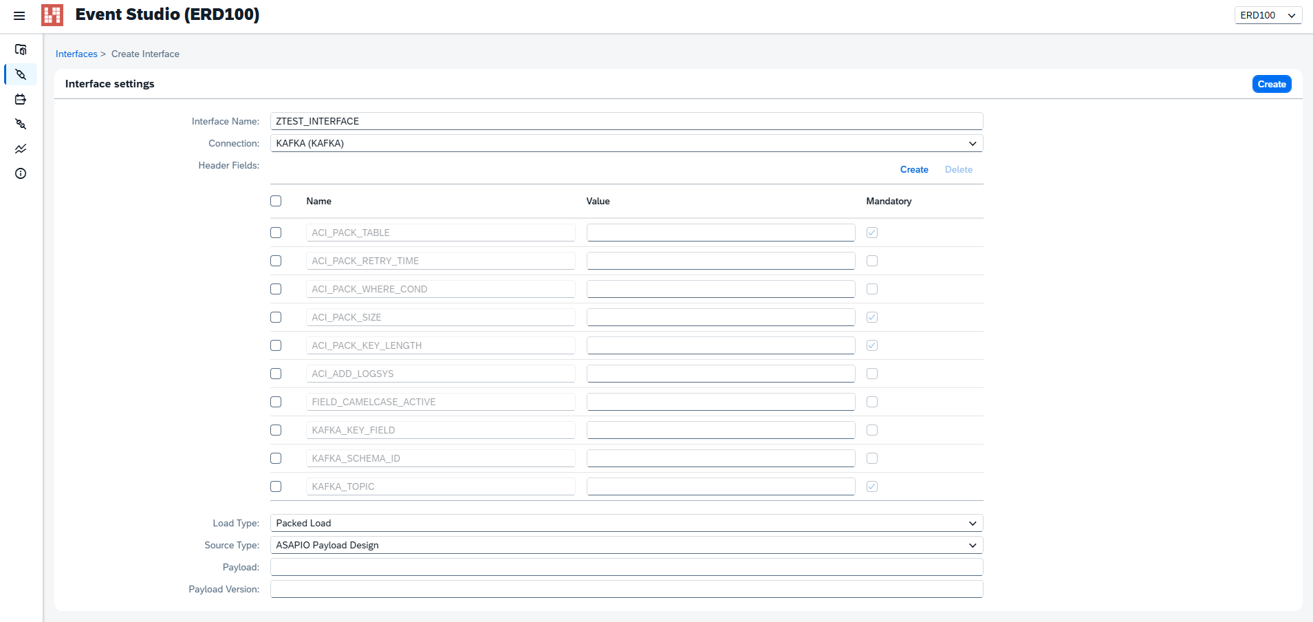The width and height of the screenshot is (1313, 622).
Task: Open the ERD100 system selector dropdown
Action: coord(1268,15)
